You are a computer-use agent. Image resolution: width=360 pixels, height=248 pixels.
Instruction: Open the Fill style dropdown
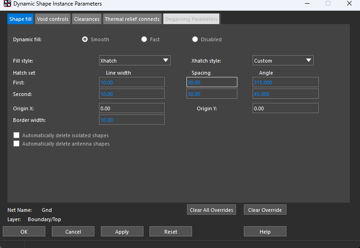tap(135, 60)
